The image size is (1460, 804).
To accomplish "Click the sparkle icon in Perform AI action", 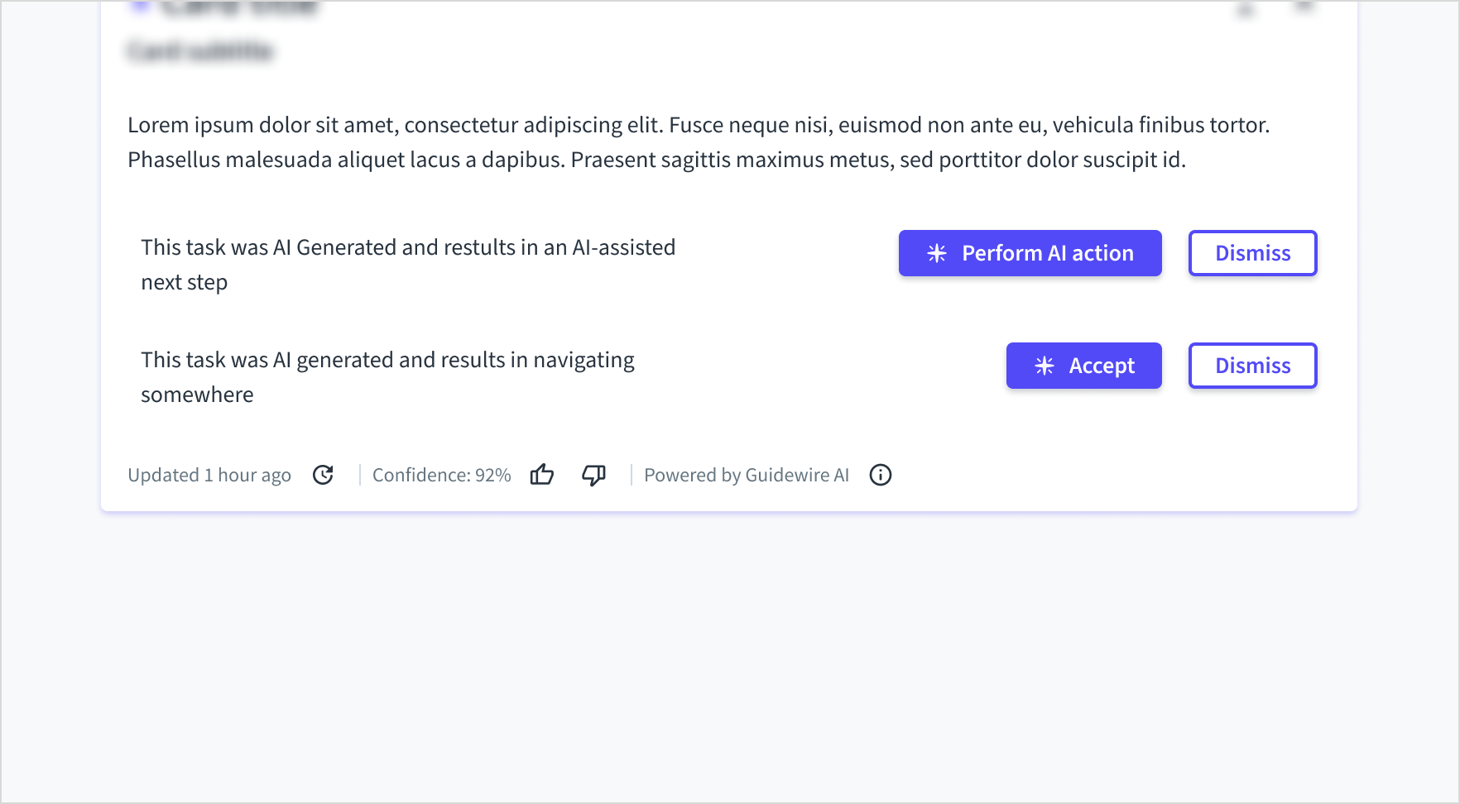I will [x=937, y=253].
